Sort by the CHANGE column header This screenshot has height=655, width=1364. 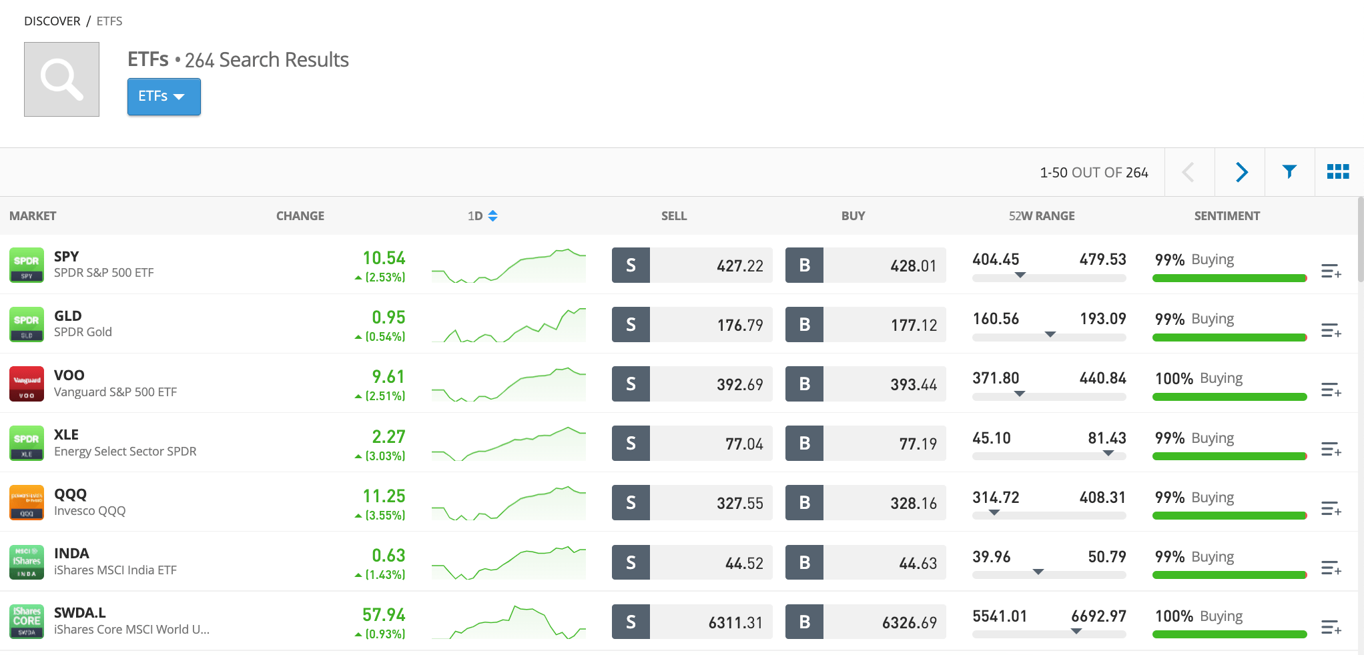pos(300,216)
